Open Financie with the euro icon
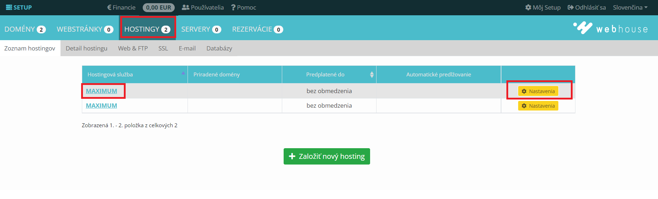This screenshot has width=658, height=199. coord(121,7)
